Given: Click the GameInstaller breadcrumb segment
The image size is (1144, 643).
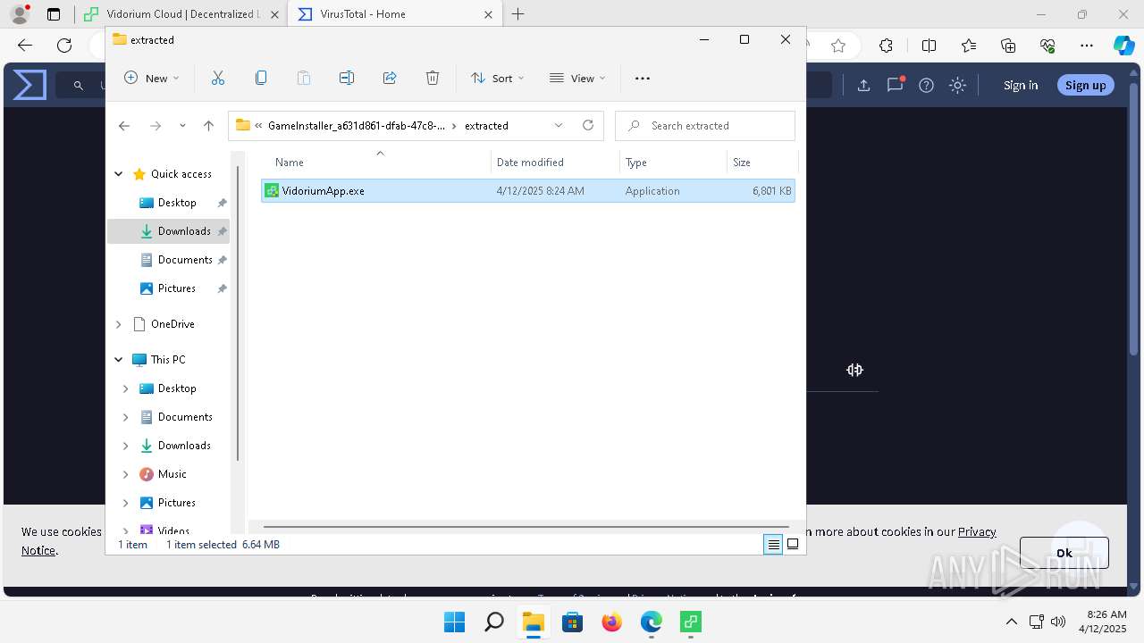Looking at the screenshot, I should 357,126.
